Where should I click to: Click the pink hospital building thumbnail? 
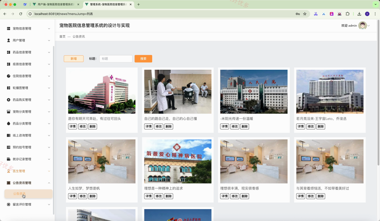tap(102, 92)
